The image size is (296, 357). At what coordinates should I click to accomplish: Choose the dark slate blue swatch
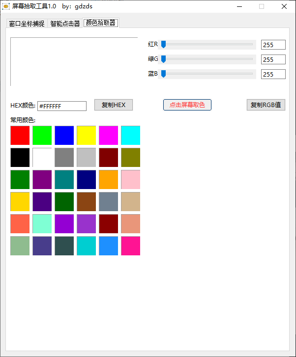(x=42, y=246)
